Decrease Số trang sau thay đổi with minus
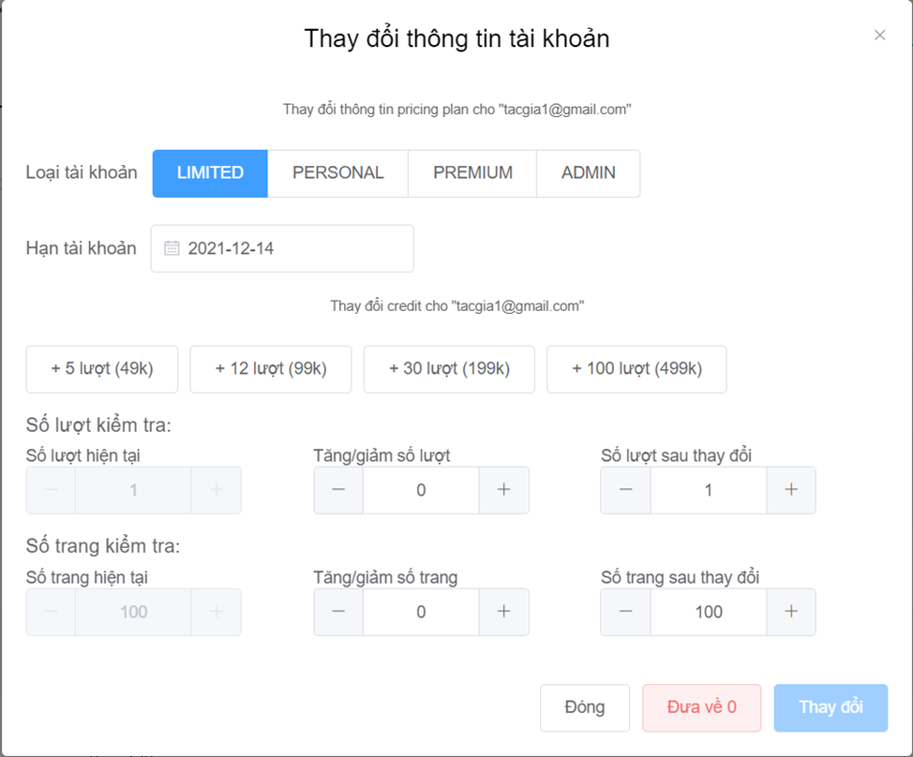Viewport: 913px width, 757px height. (626, 612)
